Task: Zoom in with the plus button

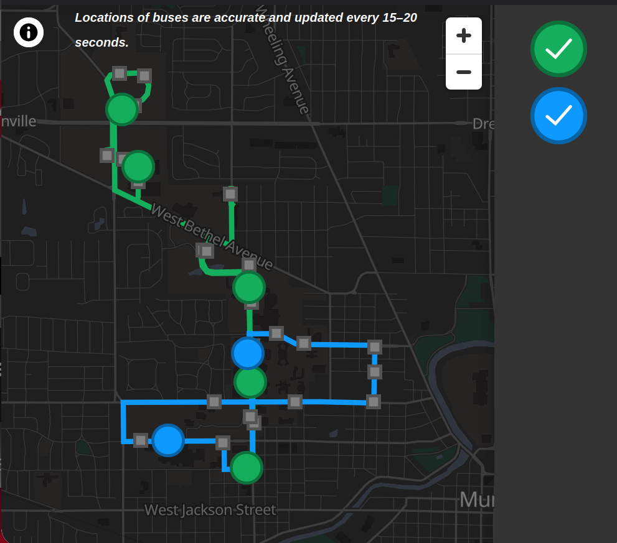Action: [x=464, y=36]
